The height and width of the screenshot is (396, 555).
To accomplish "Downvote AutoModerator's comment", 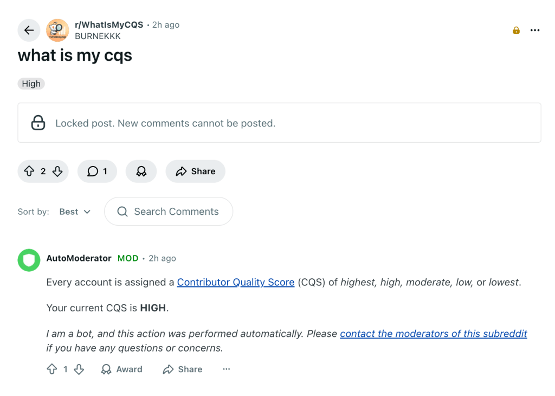I will (x=79, y=369).
